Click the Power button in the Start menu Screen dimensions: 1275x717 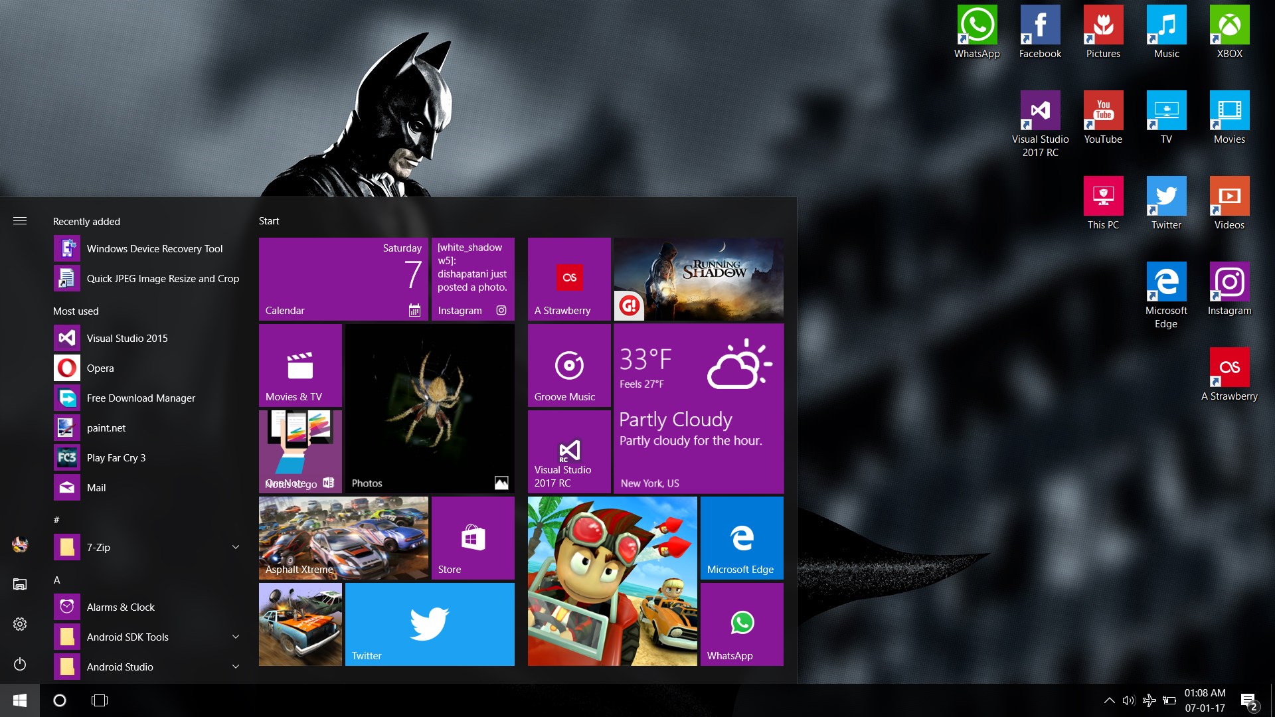(x=20, y=665)
